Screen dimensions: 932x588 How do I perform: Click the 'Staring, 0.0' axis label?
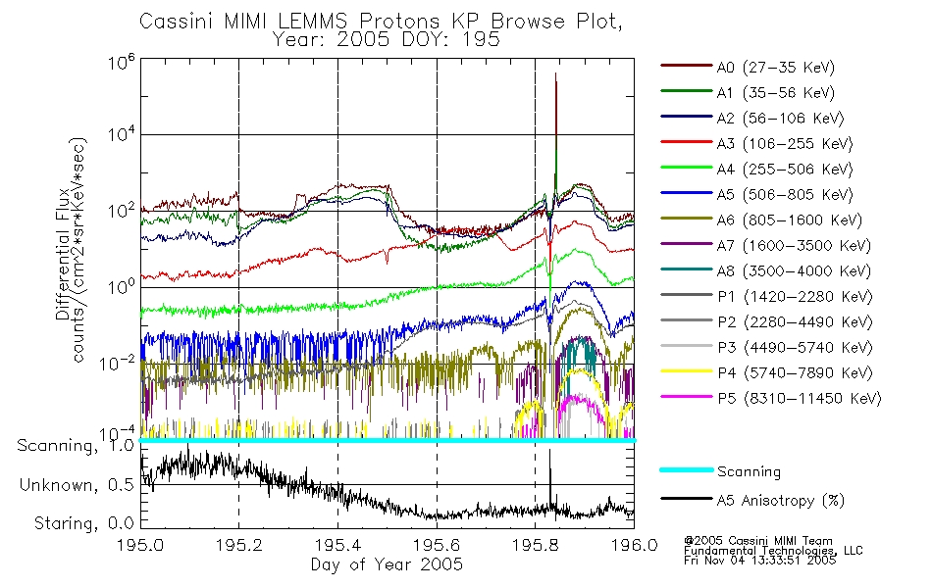pyautogui.click(x=83, y=523)
